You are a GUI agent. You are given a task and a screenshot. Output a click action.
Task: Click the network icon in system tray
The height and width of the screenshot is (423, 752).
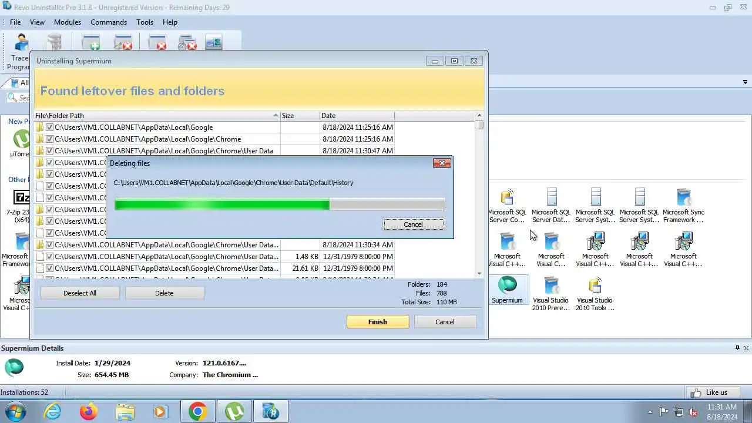click(x=679, y=412)
